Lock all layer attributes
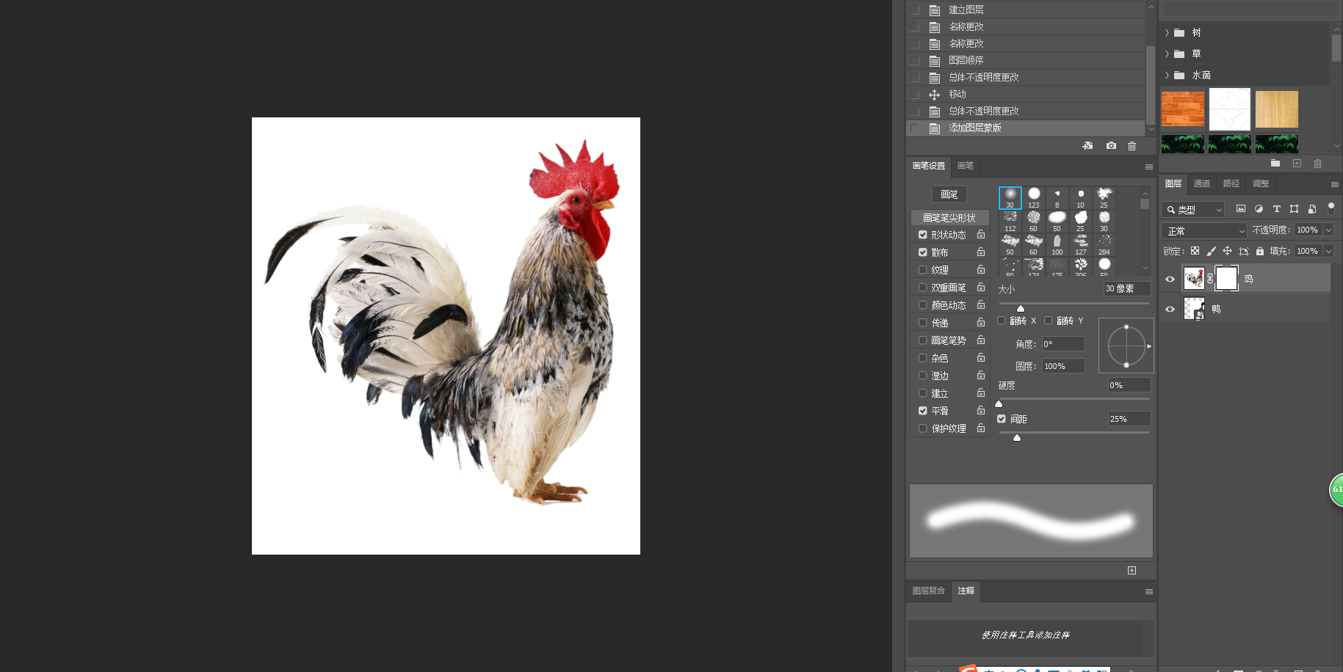1343x672 pixels. click(1260, 251)
